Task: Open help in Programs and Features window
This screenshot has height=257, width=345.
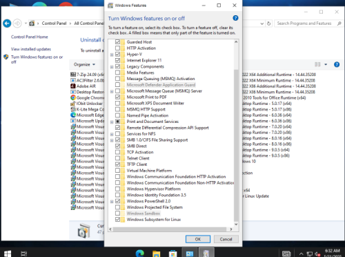Action: (x=337, y=64)
